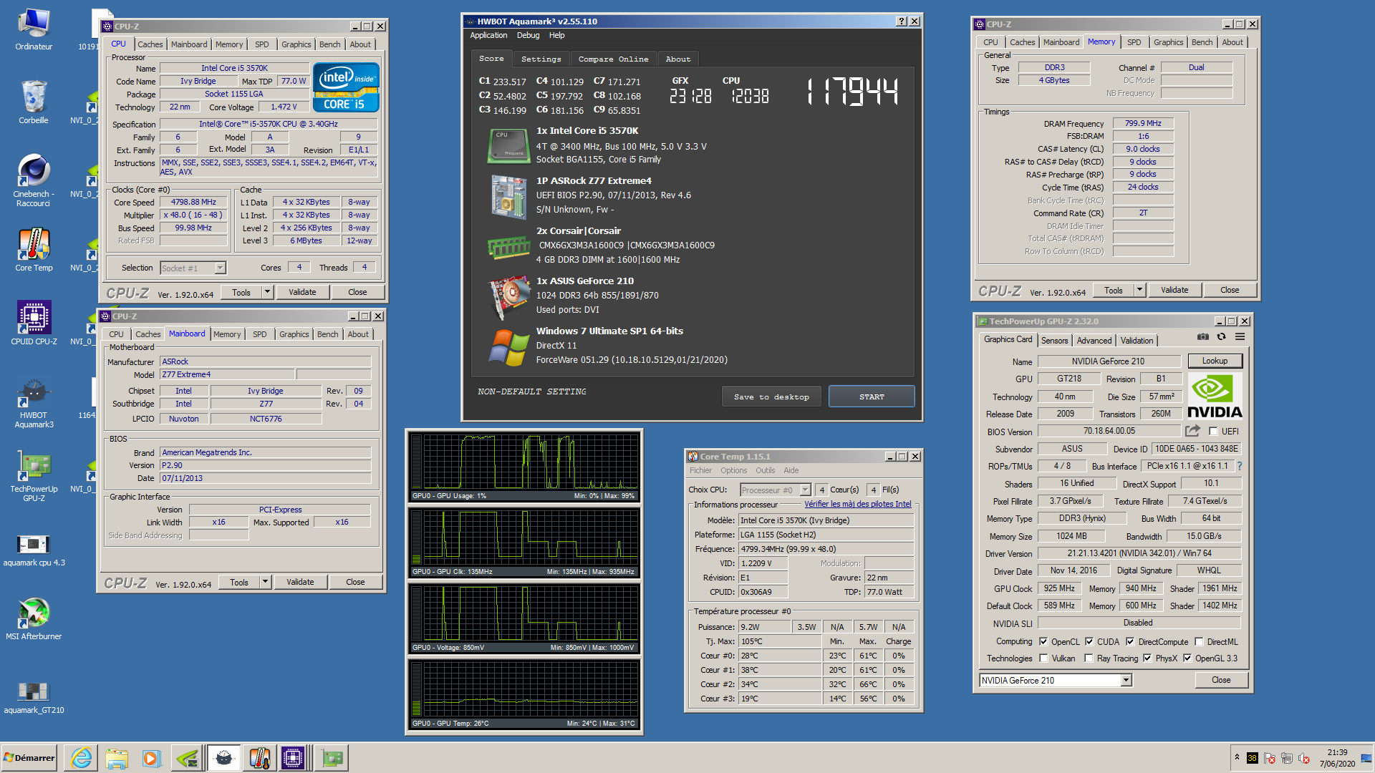Viewport: 1375px width, 773px height.
Task: Open the GPU-Z hamburger menu
Action: 1240,337
